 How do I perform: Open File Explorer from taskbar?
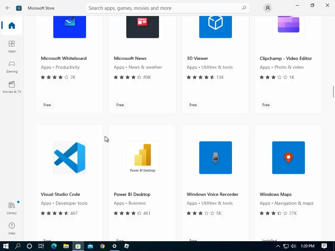pos(66,246)
